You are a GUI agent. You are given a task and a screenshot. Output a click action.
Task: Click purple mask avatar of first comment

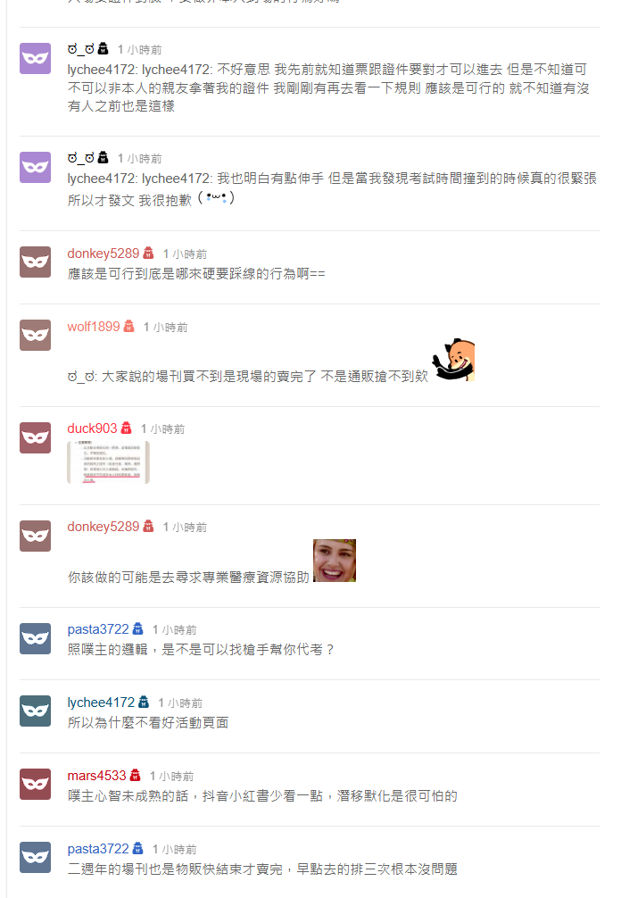pyautogui.click(x=35, y=58)
